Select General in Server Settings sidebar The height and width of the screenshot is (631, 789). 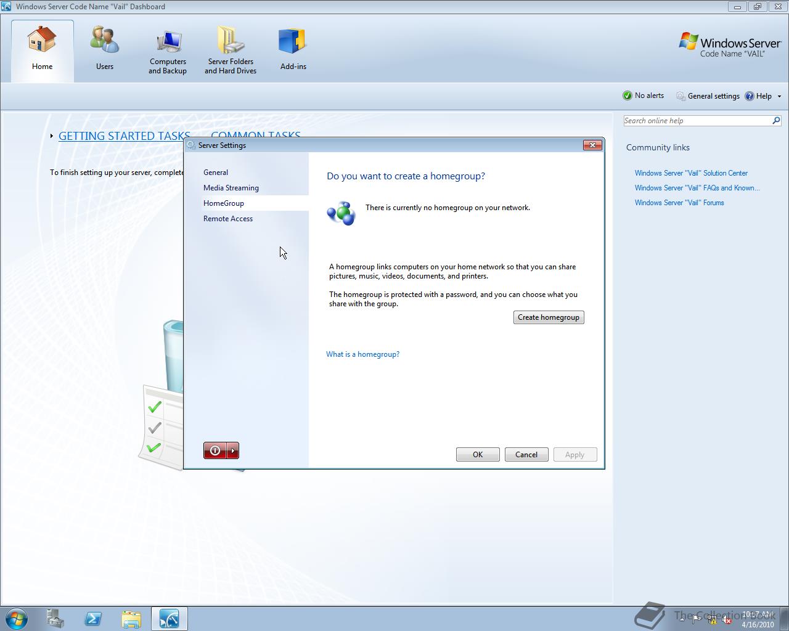click(216, 173)
